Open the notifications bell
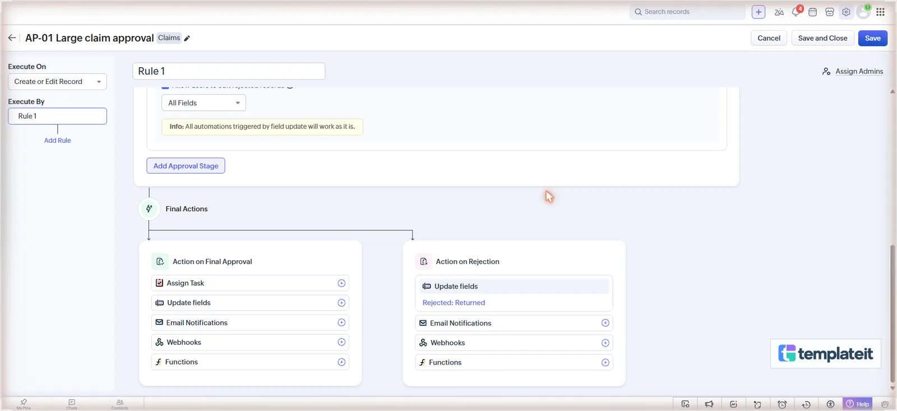 796,12
